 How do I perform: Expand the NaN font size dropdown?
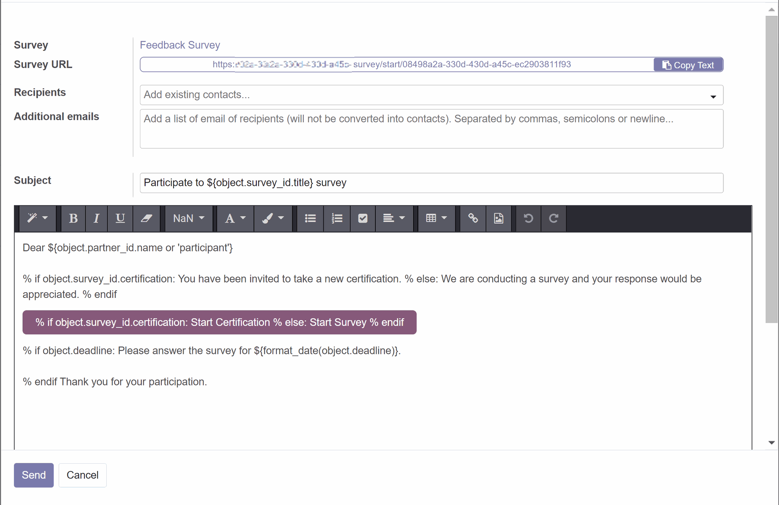pyautogui.click(x=189, y=218)
